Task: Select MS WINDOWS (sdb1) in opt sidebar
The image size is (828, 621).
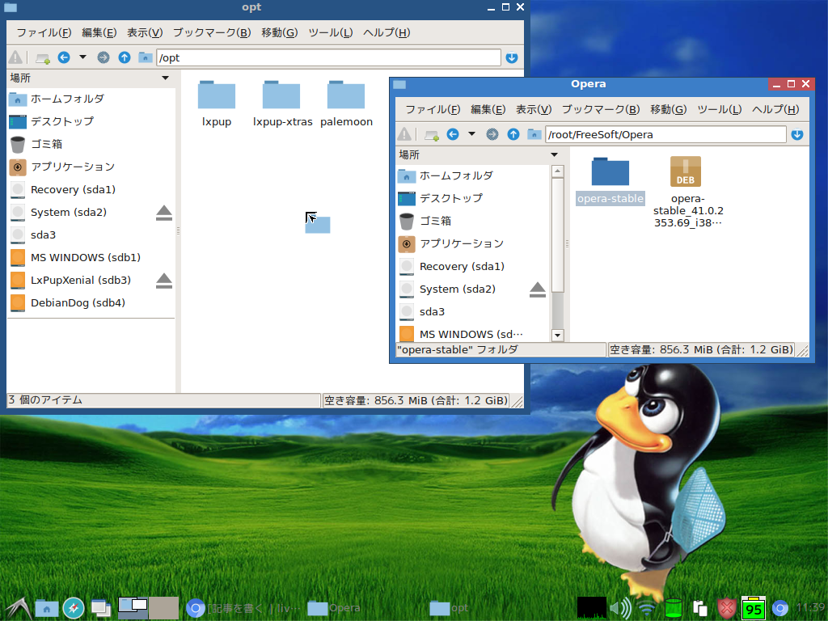Action: tap(91, 258)
